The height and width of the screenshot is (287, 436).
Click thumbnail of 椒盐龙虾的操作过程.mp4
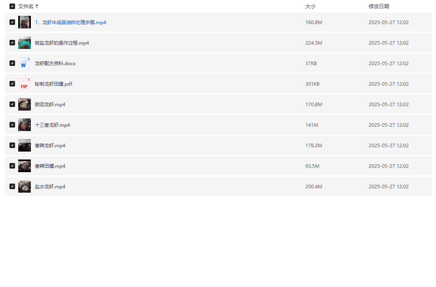(x=24, y=43)
